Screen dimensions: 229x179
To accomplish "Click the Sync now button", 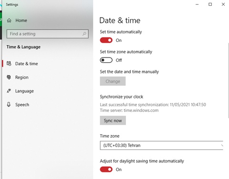I will (x=113, y=120).
